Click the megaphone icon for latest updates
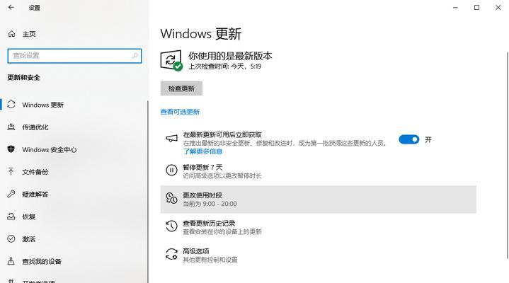The width and height of the screenshot is (509, 283). (172, 139)
